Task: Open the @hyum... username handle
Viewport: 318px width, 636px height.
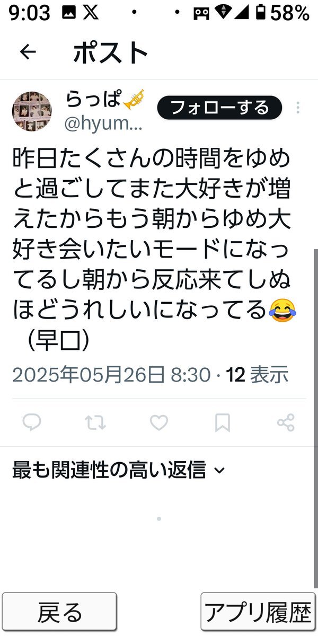Action: tap(103, 125)
